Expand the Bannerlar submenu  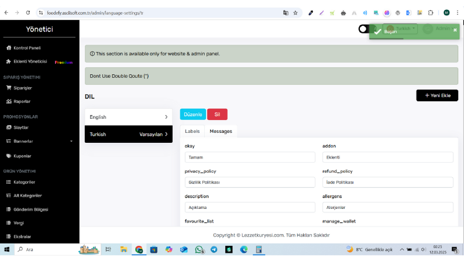coord(71,141)
